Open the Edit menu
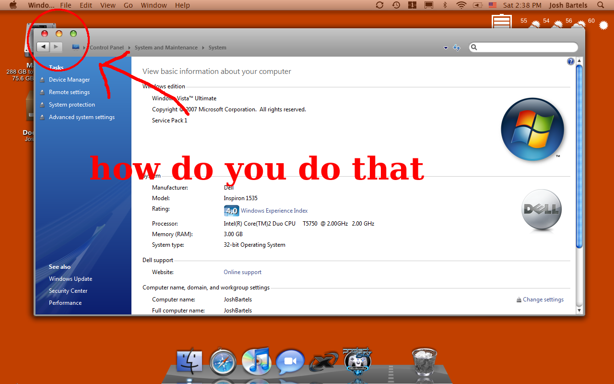The image size is (614, 384). coord(86,5)
